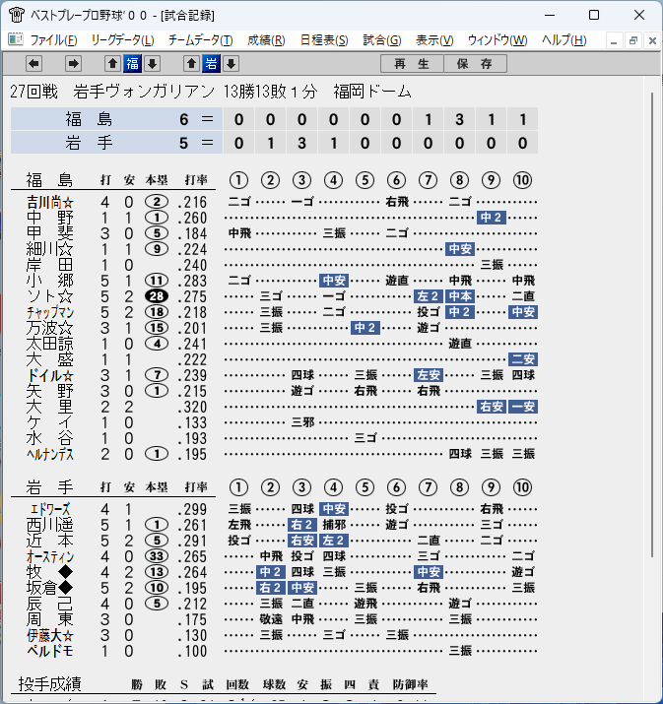Select Fukushima batter 大田諒
The height and width of the screenshot is (704, 663).
coord(50,344)
